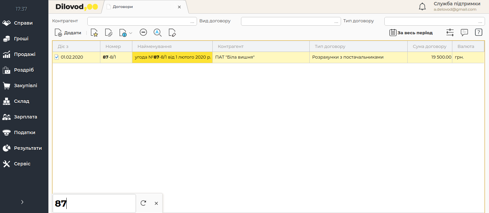Click the За весь період button

click(411, 33)
